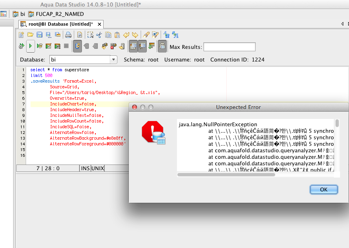Click the horizontal scrollbar in stack trace
The image size is (349, 248).
point(226,175)
